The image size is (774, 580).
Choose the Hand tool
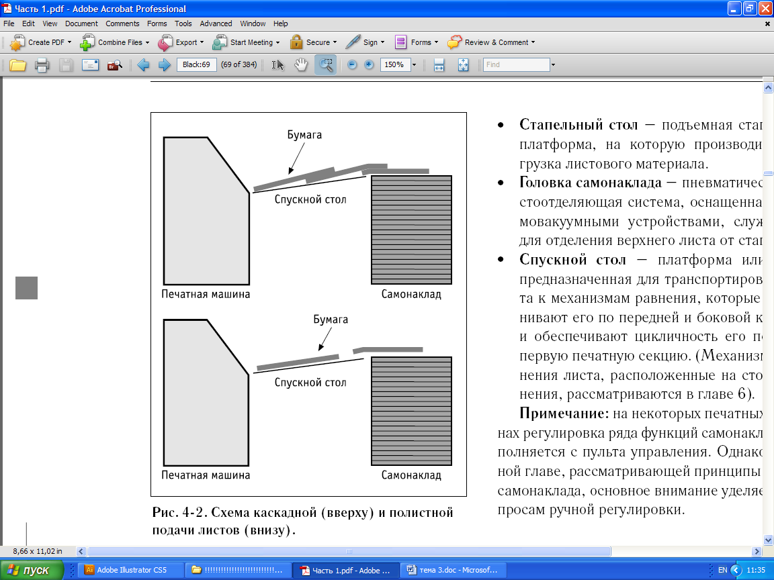tap(301, 64)
